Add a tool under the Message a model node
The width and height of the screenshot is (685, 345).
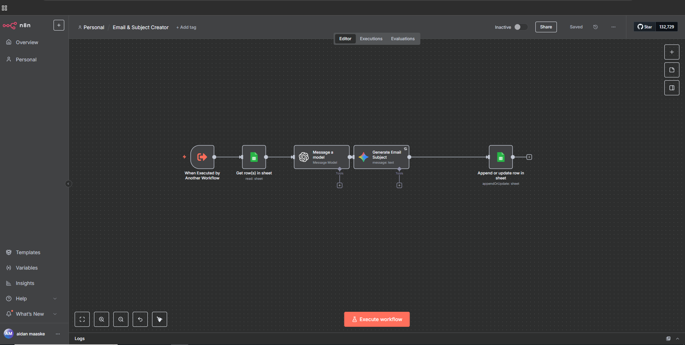pos(340,185)
